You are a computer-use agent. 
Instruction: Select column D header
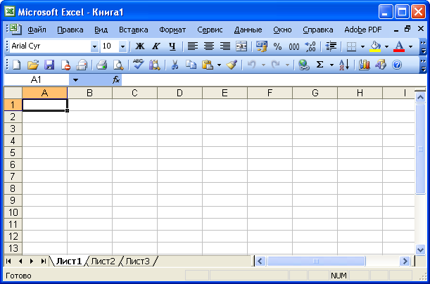click(x=179, y=93)
